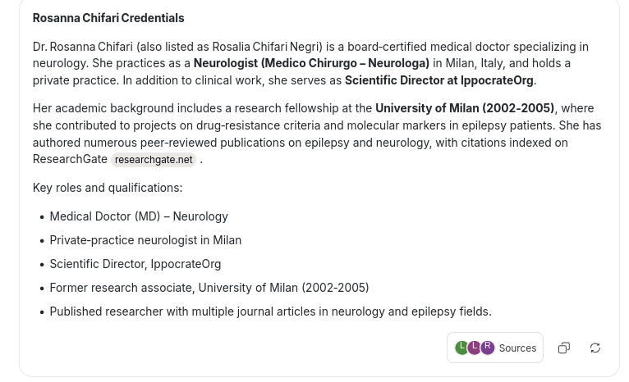Click the purple R source avatar
The height and width of the screenshot is (382, 629).
tap(488, 348)
